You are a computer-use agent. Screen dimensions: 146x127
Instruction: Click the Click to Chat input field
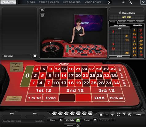pyautogui.click(x=17, y=56)
